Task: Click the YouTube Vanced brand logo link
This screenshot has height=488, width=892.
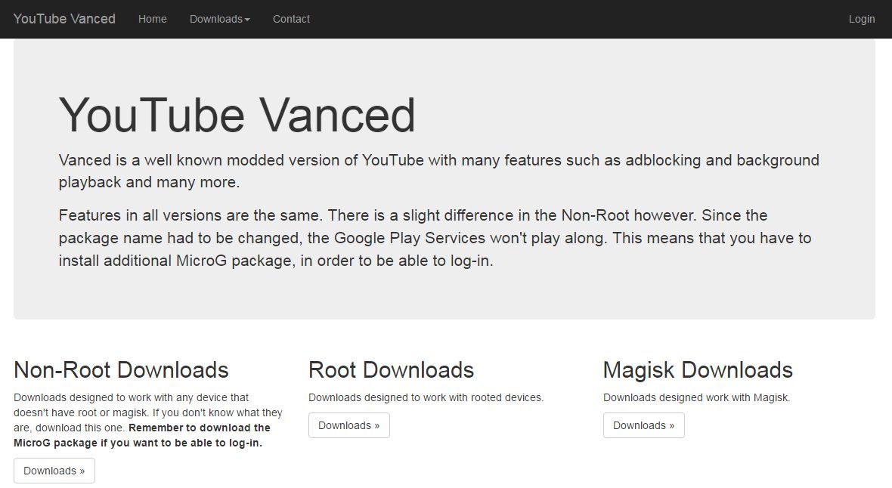Action: (x=64, y=19)
